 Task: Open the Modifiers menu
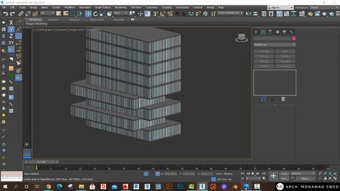[70, 7]
